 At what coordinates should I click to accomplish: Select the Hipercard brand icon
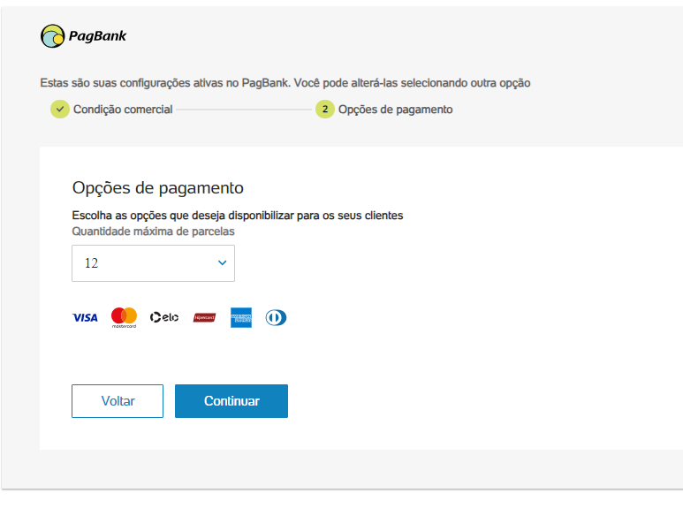coord(204,317)
